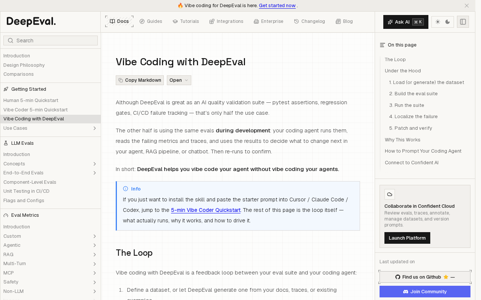The image size is (481, 300).
Task: Expand the Custom metrics chevron
Action: [95, 236]
